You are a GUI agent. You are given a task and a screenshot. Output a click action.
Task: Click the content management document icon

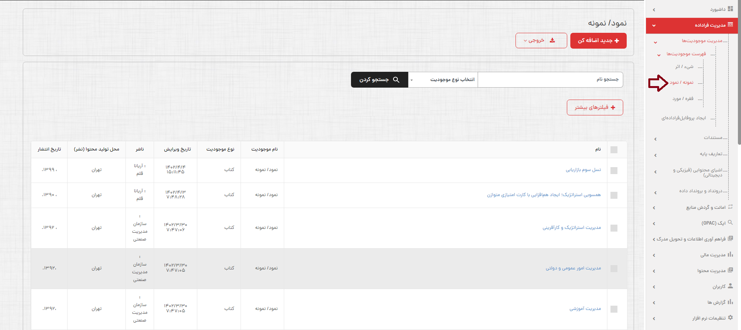730,270
